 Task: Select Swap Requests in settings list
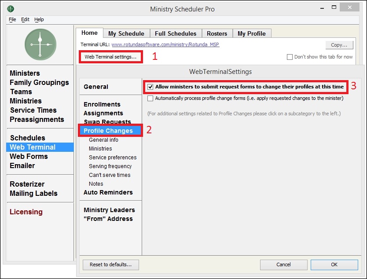coord(107,122)
